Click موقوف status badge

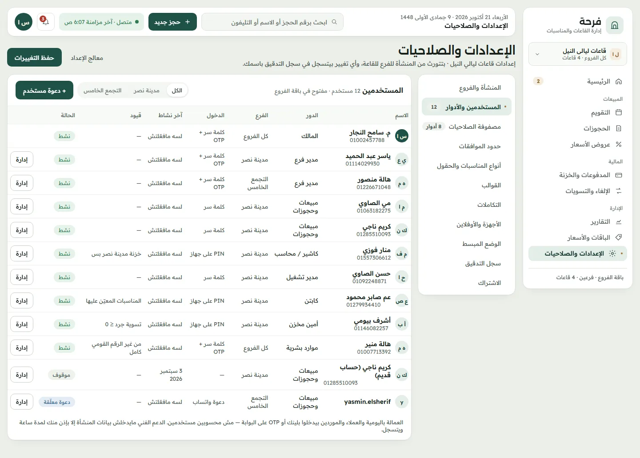tap(61, 375)
